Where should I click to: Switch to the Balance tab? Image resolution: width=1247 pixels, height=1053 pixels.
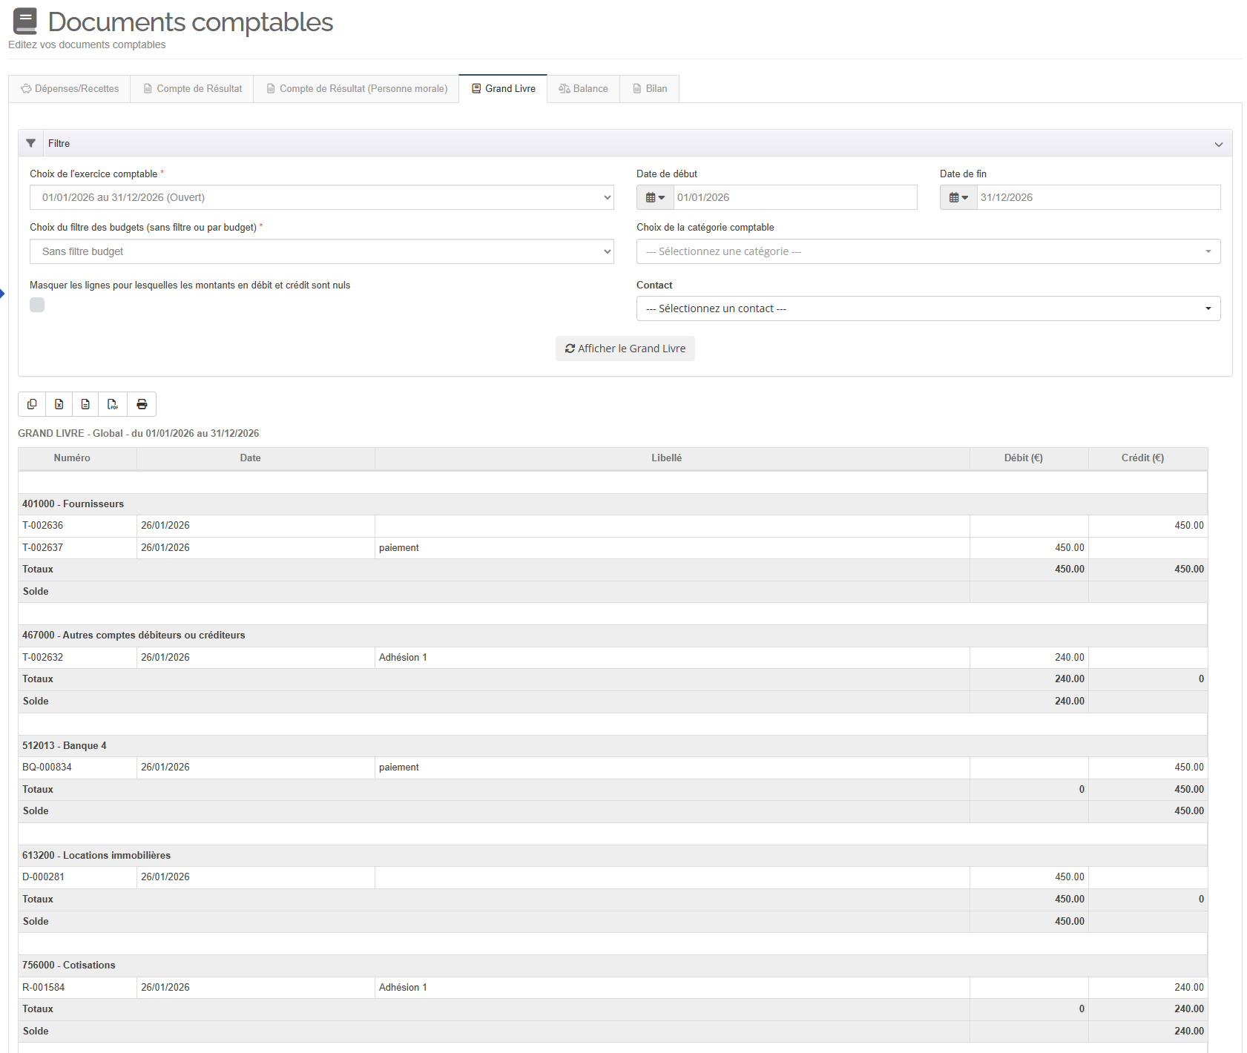[583, 88]
